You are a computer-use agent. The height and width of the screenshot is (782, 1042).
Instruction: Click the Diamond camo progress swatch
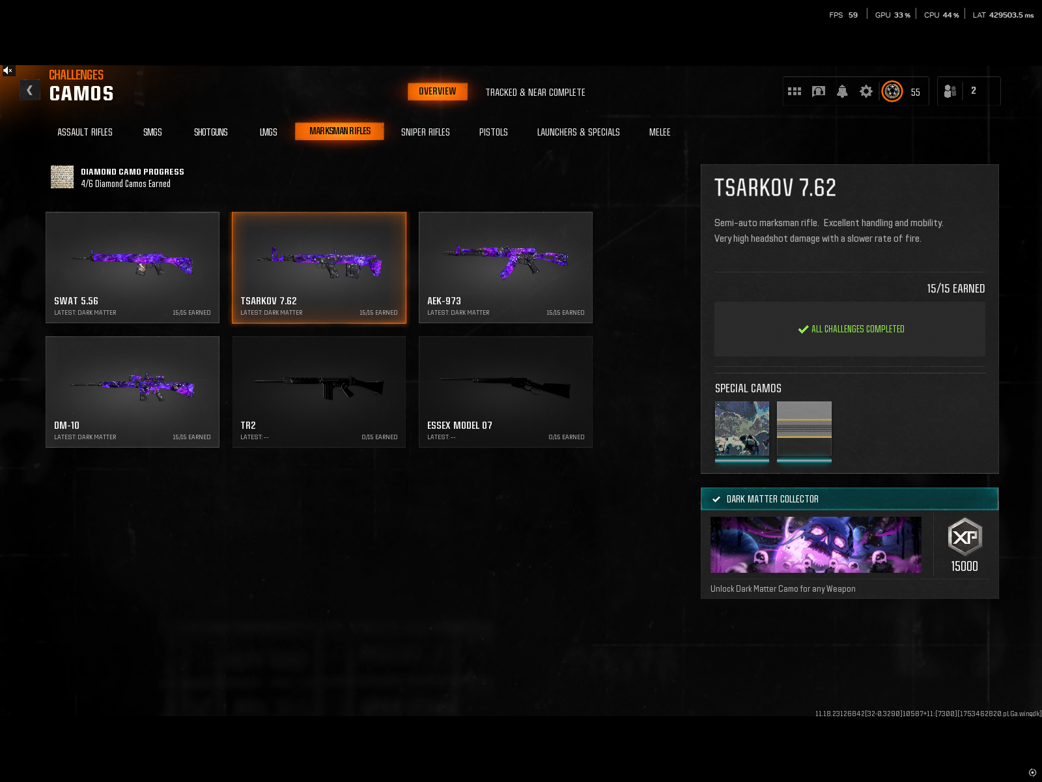[x=63, y=177]
